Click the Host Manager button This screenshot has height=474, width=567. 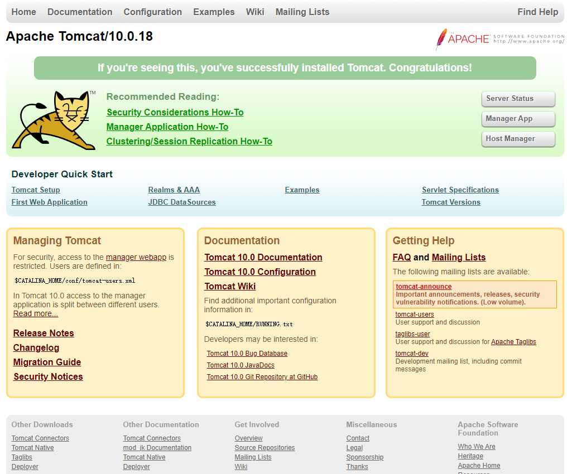[518, 139]
